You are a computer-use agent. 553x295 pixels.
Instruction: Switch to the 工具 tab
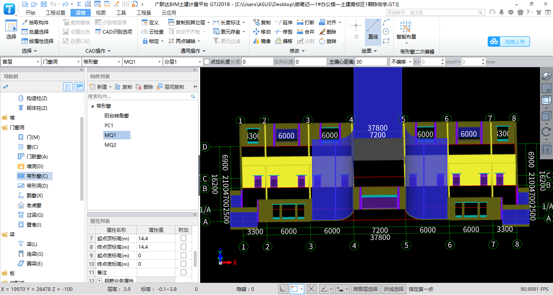click(121, 13)
